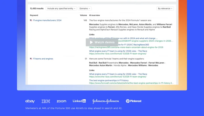Click the Marketers at 44% of Fortune 500 text
Viewport: 204px width, 116px height.
coord(74,108)
